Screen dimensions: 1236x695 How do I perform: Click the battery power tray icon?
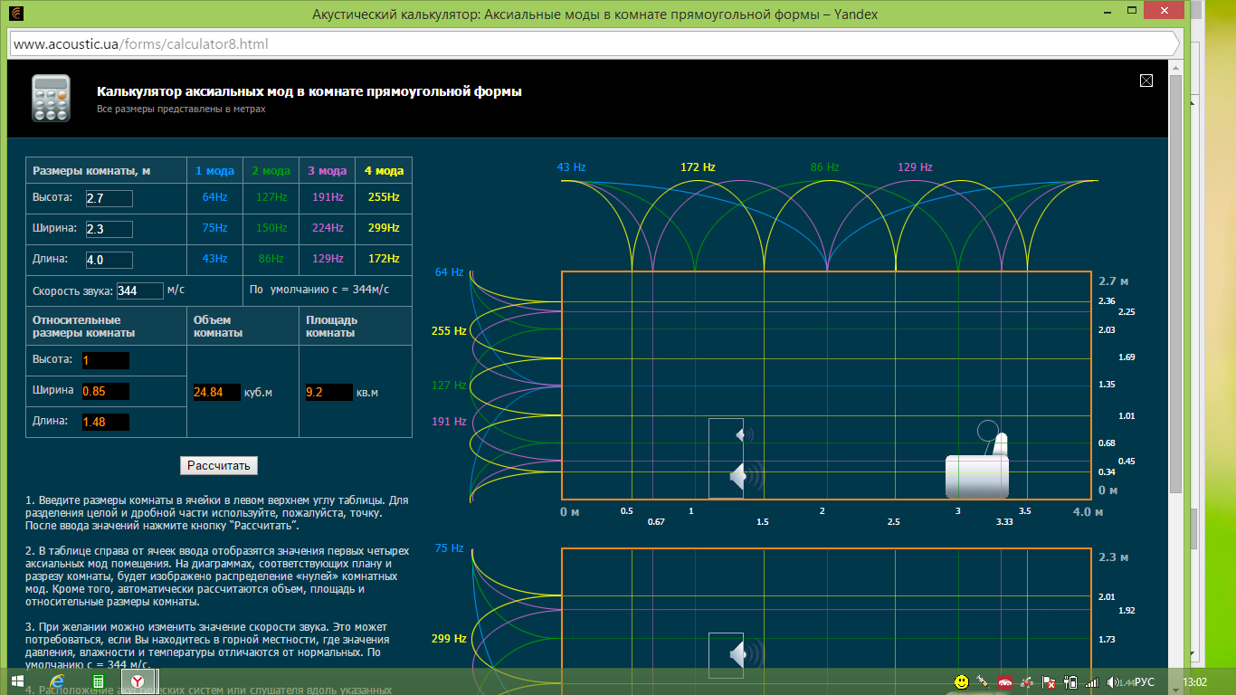click(1071, 681)
